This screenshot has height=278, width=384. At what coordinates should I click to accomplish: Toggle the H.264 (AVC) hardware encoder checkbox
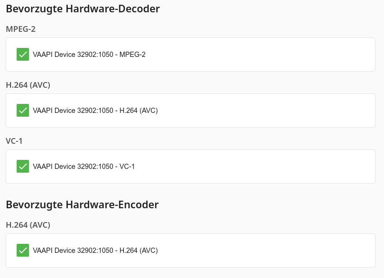click(x=23, y=250)
